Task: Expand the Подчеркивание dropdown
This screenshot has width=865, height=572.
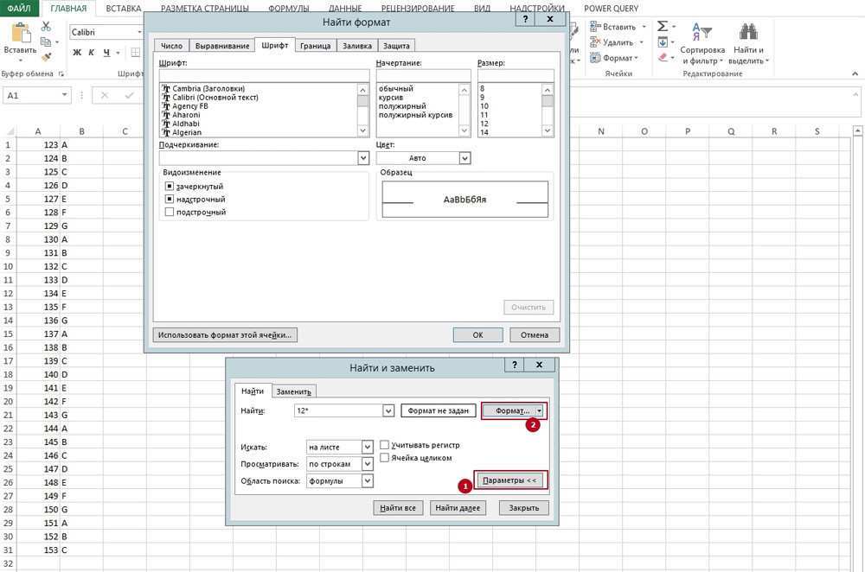Action: click(363, 158)
